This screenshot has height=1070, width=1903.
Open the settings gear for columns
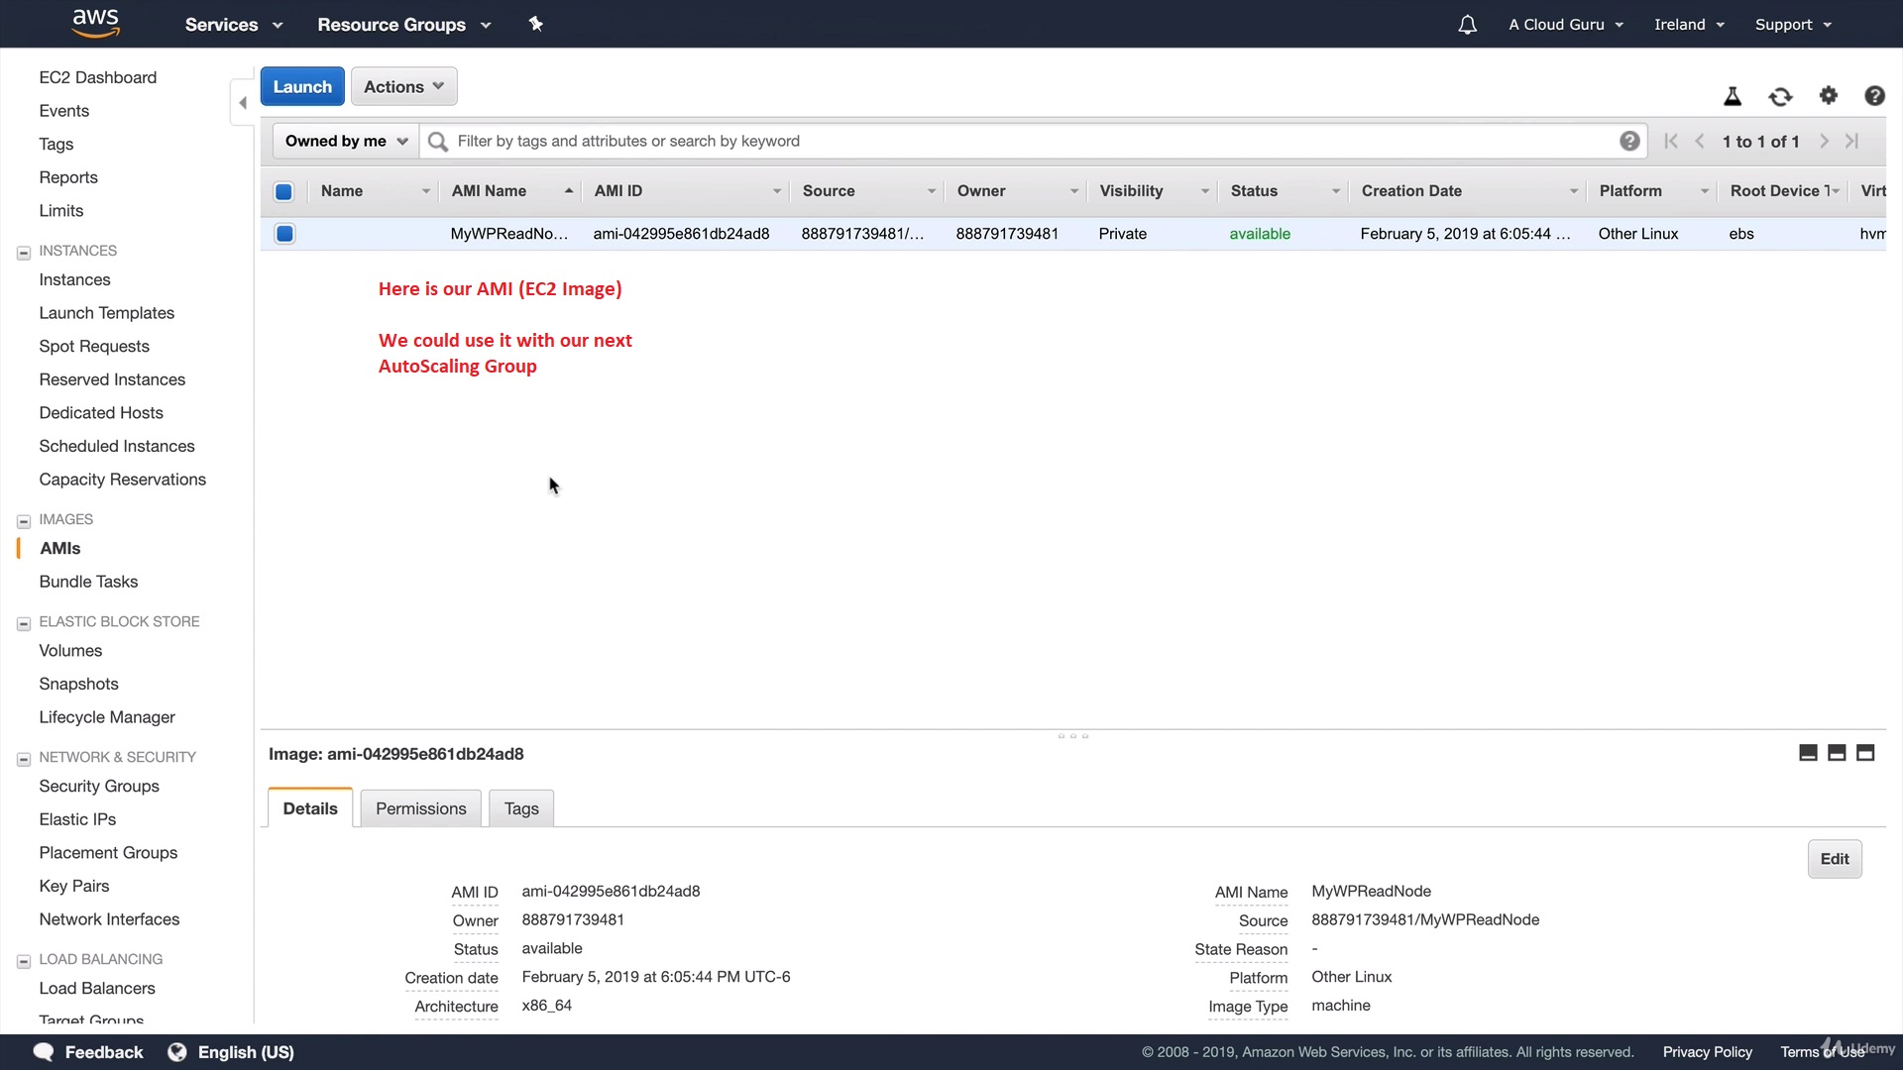coord(1828,95)
